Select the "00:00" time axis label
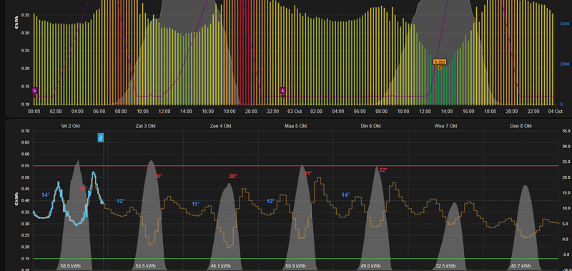The height and width of the screenshot is (271, 572). tap(34, 112)
